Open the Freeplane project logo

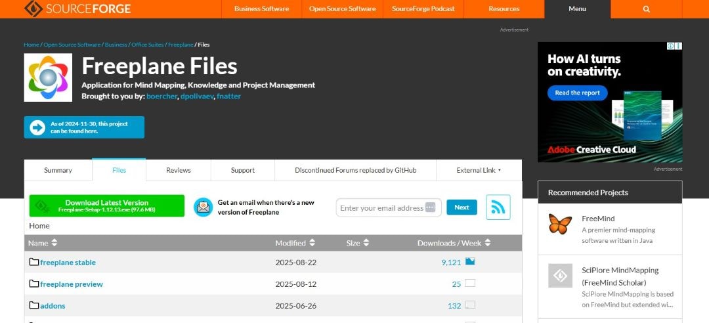click(x=48, y=77)
